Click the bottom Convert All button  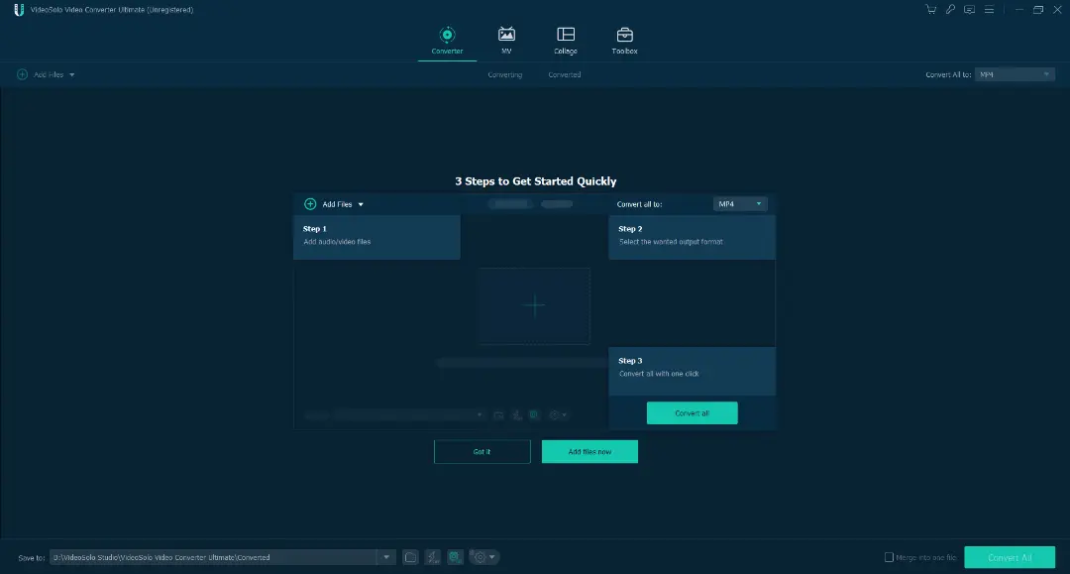coord(1010,557)
